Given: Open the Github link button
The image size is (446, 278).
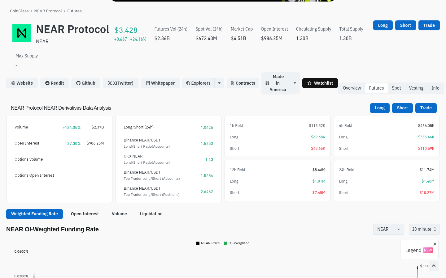Looking at the screenshot, I should click(x=86, y=83).
